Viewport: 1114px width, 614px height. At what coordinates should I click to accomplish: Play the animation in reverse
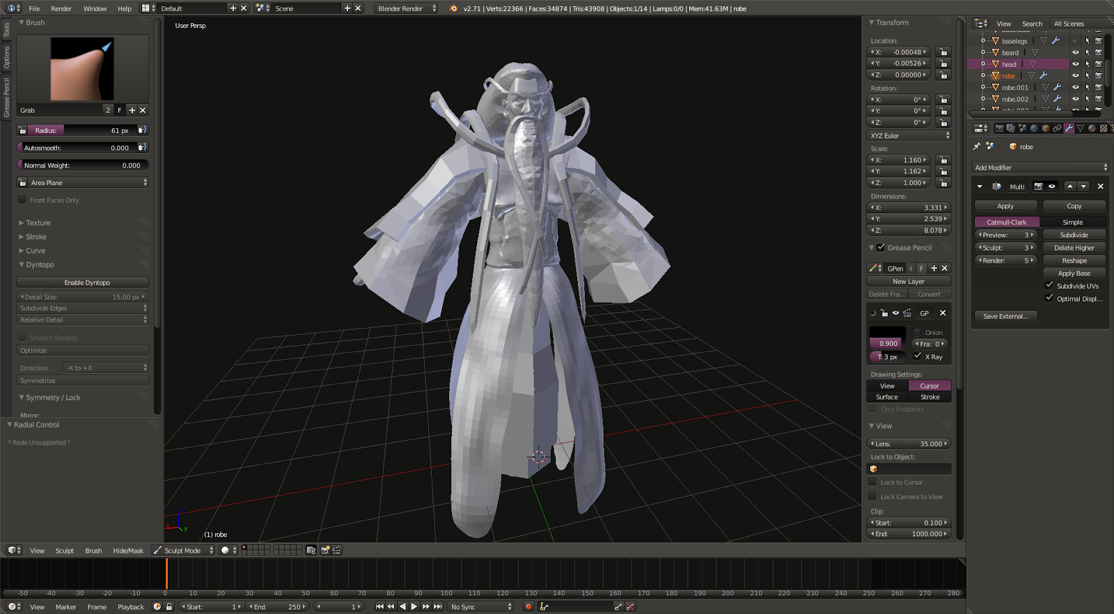tap(402, 606)
